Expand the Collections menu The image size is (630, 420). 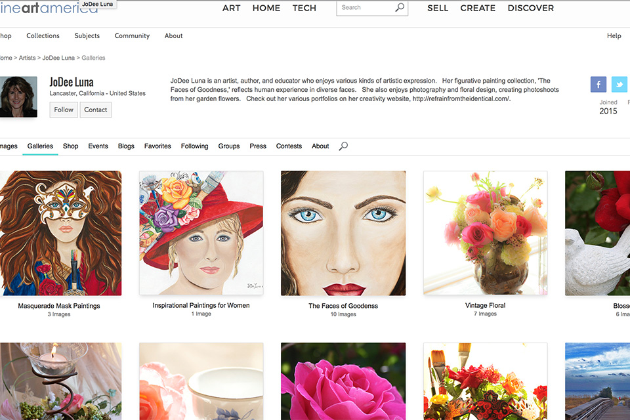pyautogui.click(x=43, y=36)
